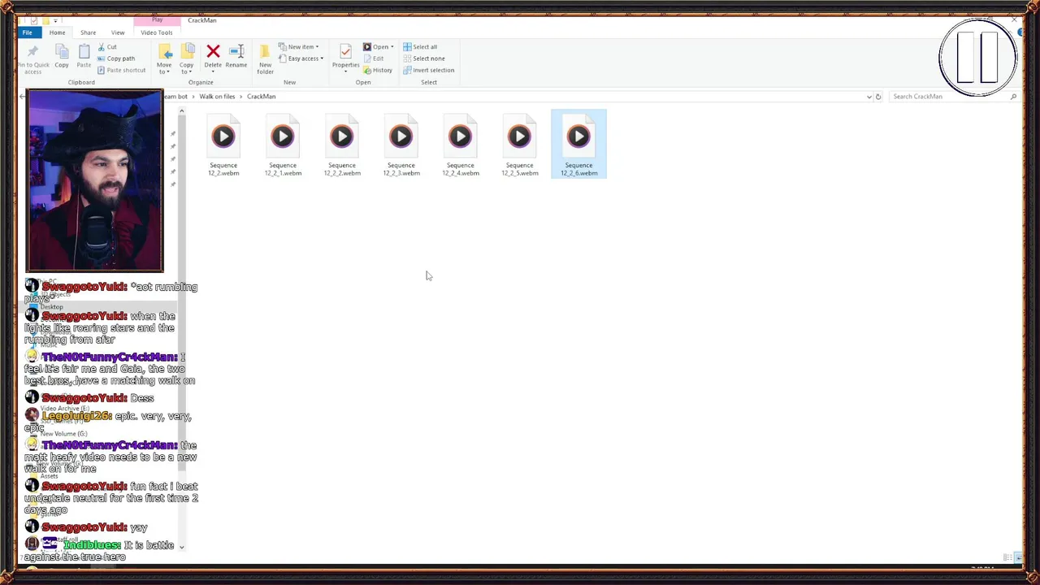Open the Copy to dropdown
This screenshot has height=585, width=1040.
(x=187, y=58)
